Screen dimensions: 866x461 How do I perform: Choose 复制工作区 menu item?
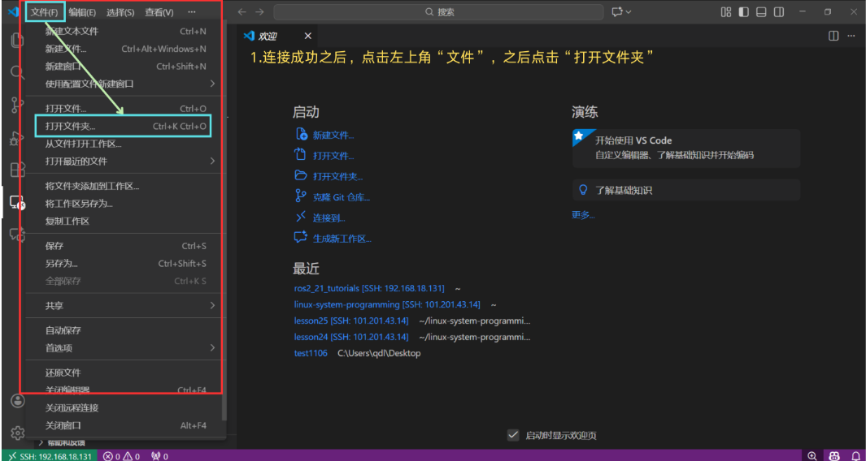(x=126, y=221)
